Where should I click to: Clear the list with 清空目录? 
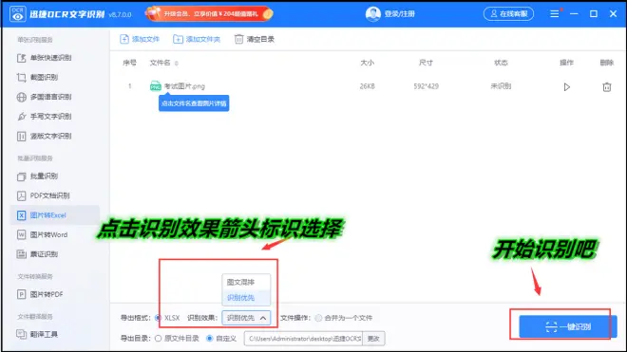[x=255, y=39]
